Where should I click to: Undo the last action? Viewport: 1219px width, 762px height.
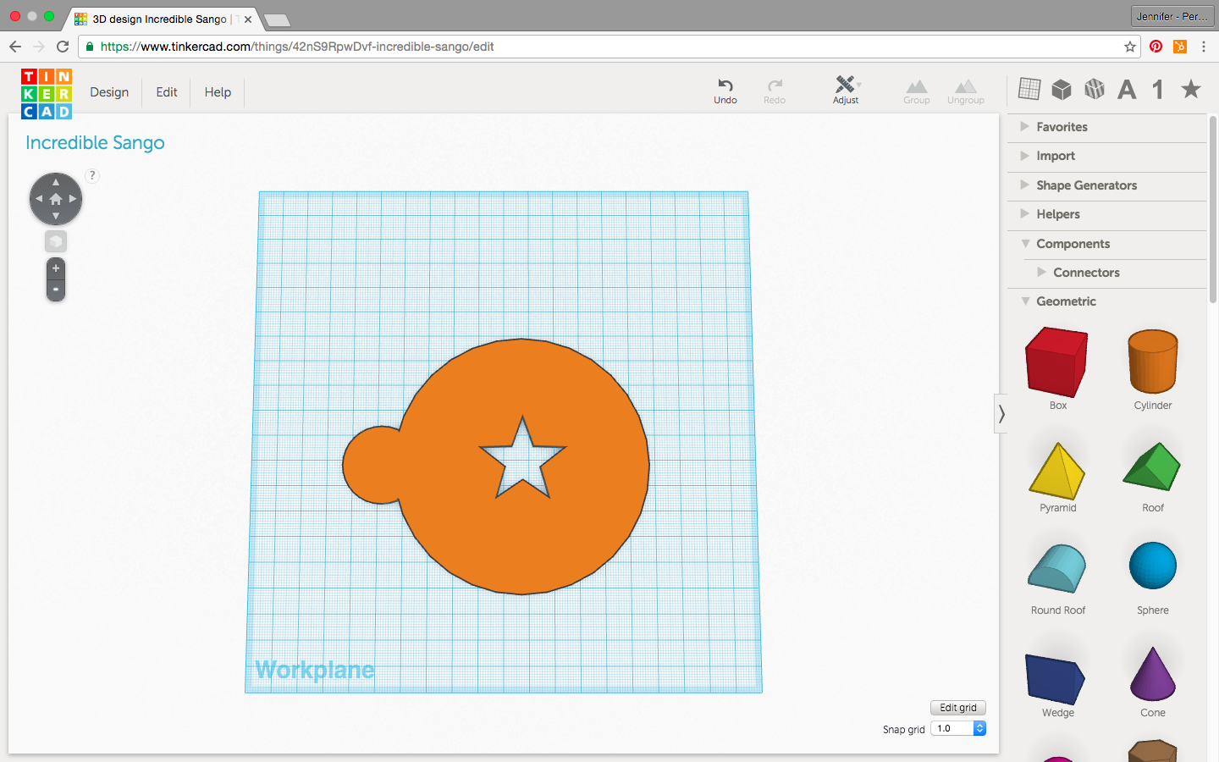[725, 91]
